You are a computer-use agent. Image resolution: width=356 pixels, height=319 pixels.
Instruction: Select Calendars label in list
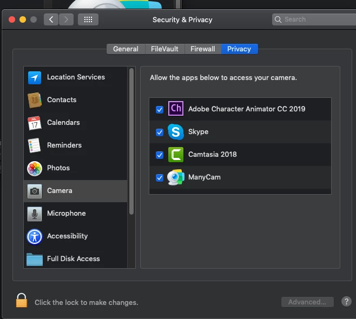63,123
